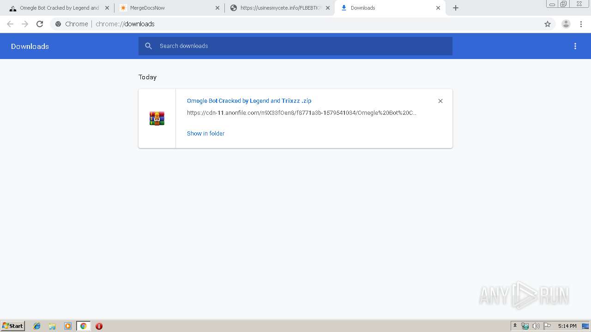The height and width of the screenshot is (332, 591).
Task: Go back to previous page
Action: [10, 24]
